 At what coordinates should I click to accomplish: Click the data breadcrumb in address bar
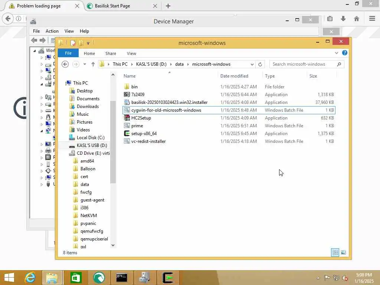[179, 64]
